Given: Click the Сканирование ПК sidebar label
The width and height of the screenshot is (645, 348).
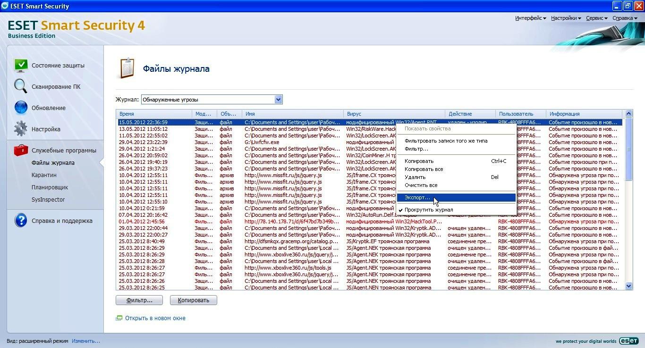Looking at the screenshot, I should [56, 87].
